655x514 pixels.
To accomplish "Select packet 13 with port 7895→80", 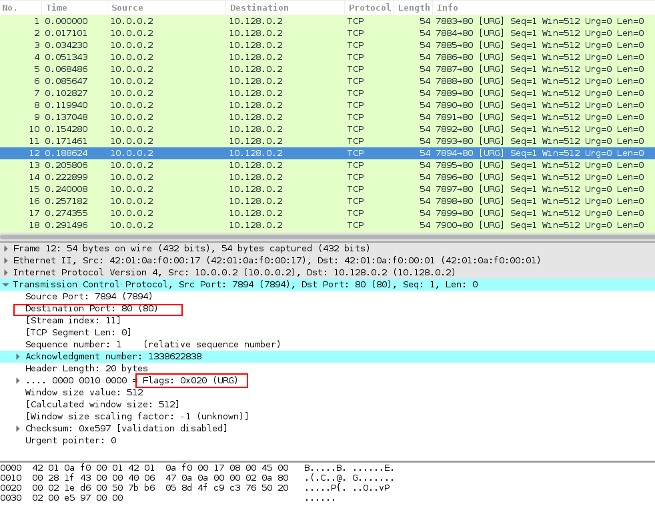I will coord(327,165).
